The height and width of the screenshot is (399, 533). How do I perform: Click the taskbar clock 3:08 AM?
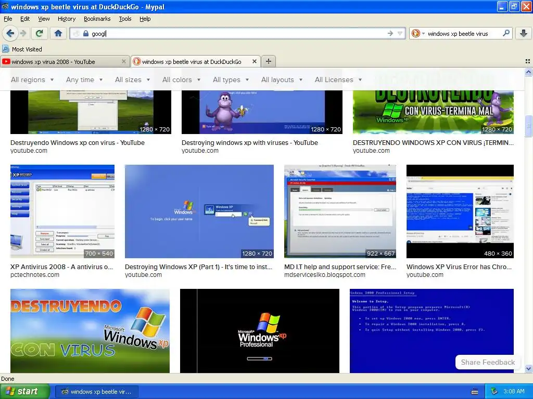coord(514,392)
